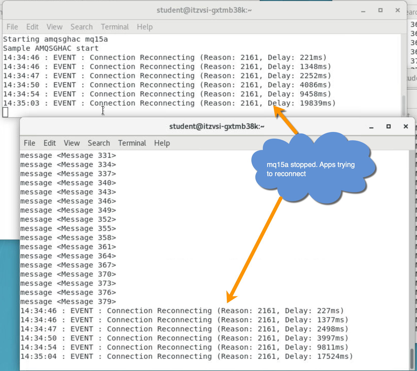Maximize the front terminal window

click(x=388, y=126)
